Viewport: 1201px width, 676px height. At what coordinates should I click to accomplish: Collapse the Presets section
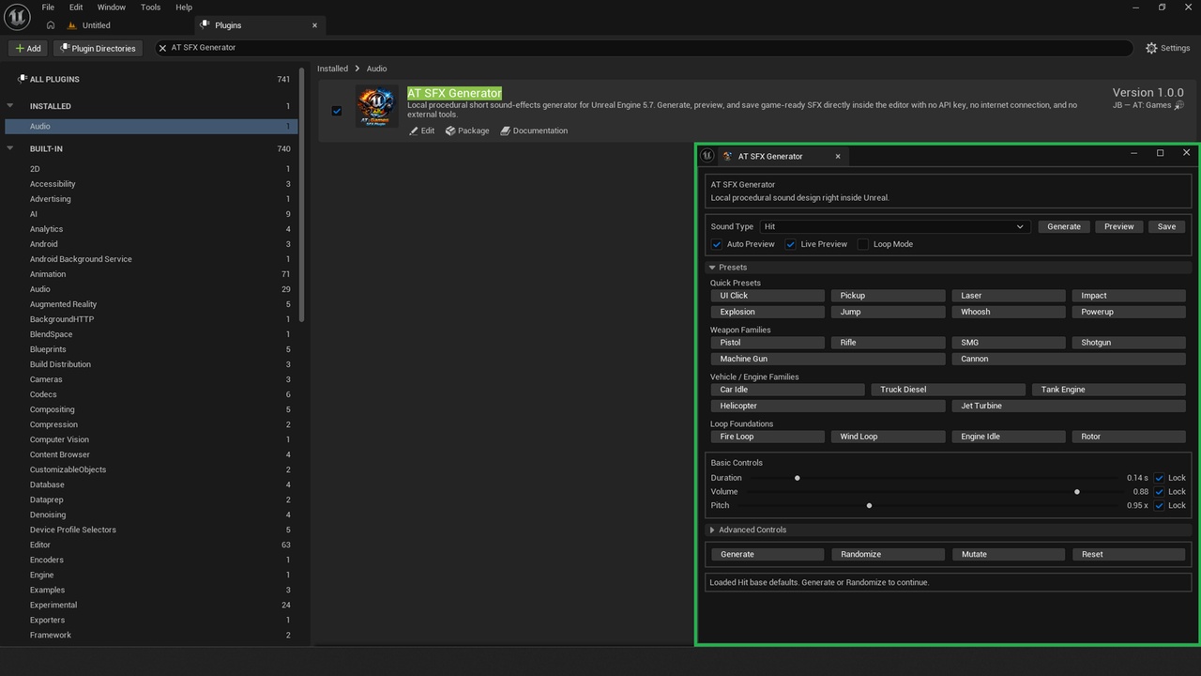click(713, 268)
